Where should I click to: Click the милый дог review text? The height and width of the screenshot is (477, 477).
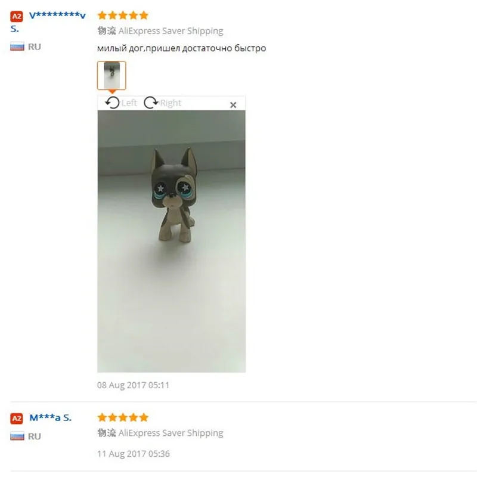pos(182,48)
